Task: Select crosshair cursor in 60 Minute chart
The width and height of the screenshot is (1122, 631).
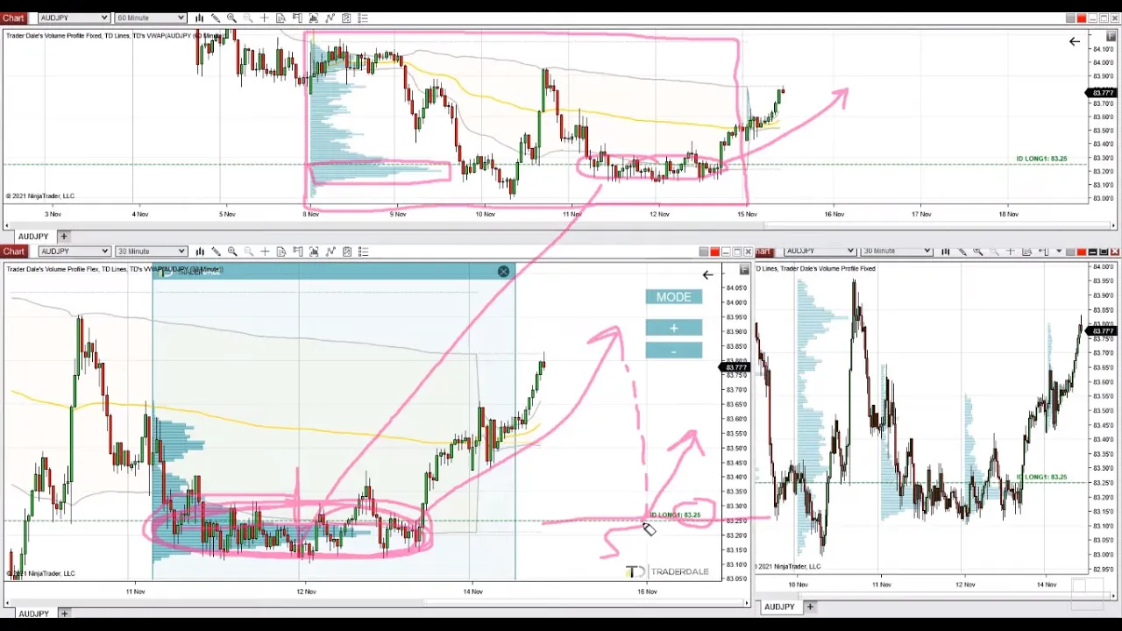Action: 264,18
